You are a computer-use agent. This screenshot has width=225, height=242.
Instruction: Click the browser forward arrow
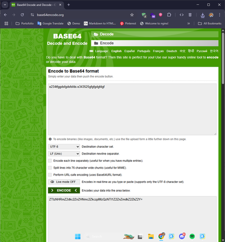point(14,15)
